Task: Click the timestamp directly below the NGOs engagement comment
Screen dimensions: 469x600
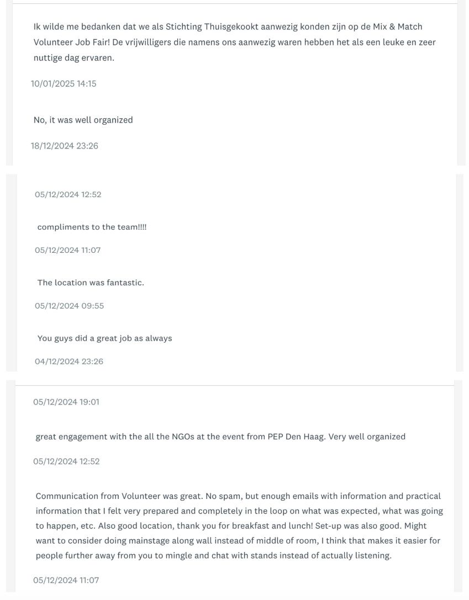Action: pos(66,461)
